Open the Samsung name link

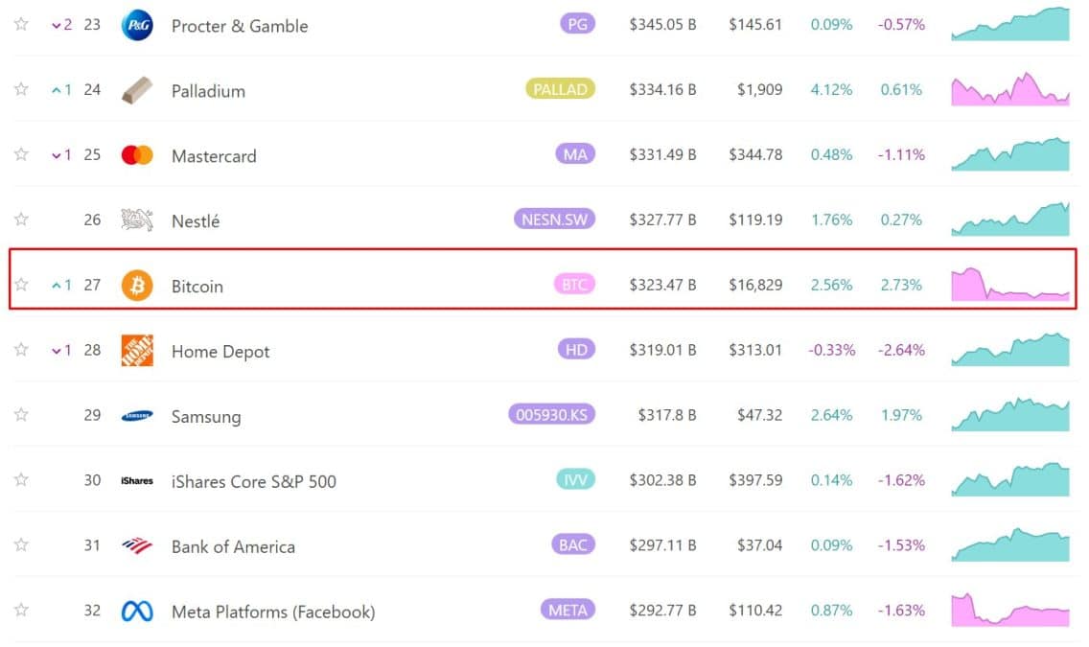tap(206, 417)
